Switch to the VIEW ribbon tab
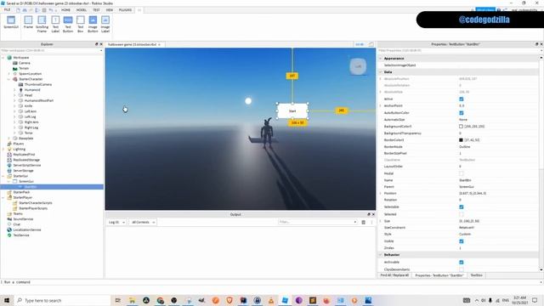544x306 pixels. (110, 10)
